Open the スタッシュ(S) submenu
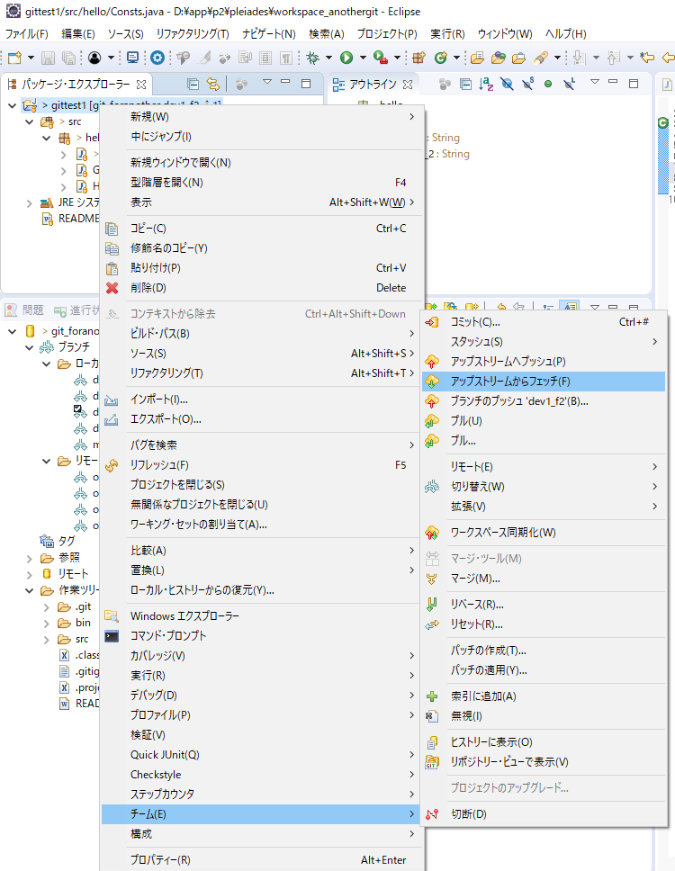675x871 pixels. coord(544,342)
